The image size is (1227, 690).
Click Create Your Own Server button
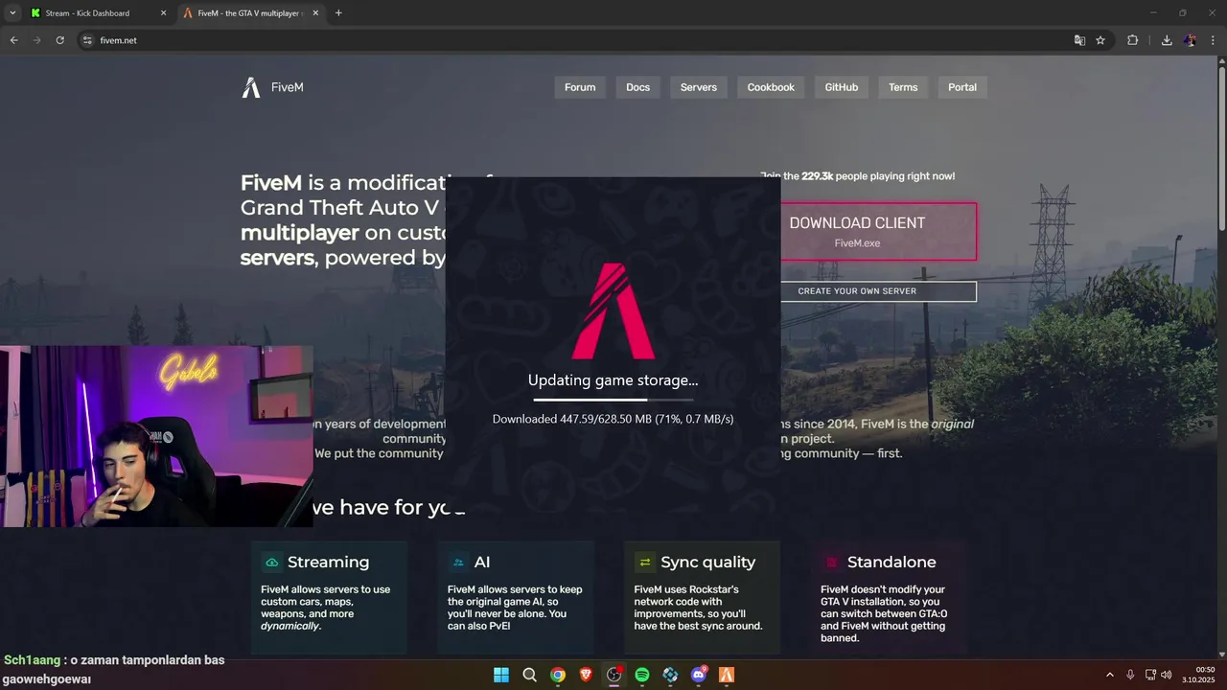pyautogui.click(x=878, y=291)
